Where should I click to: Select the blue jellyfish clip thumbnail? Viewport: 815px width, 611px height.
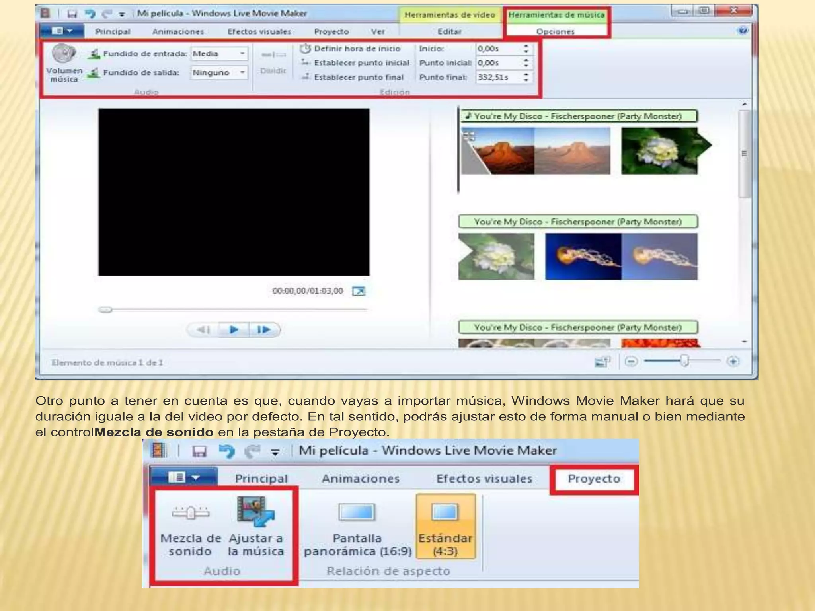pyautogui.click(x=621, y=256)
